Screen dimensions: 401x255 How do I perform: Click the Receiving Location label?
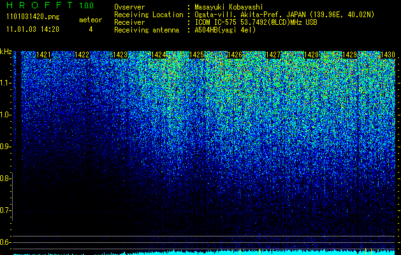(149, 15)
